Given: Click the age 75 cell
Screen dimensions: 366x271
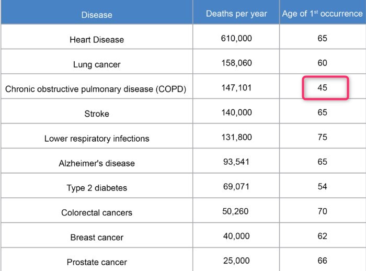Looking at the screenshot, I should (x=322, y=137).
